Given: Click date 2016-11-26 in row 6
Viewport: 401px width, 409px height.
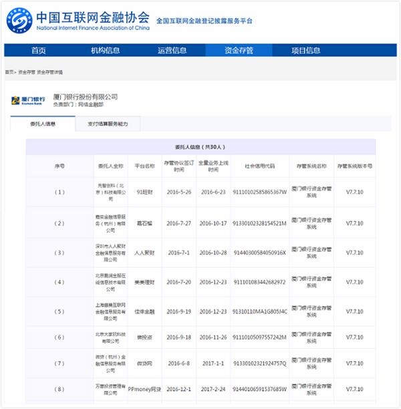Looking at the screenshot, I should (x=213, y=337).
